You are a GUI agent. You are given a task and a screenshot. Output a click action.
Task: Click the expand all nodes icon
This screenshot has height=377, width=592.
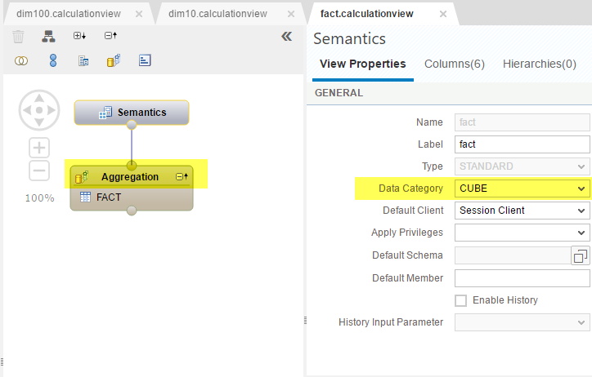tap(79, 36)
